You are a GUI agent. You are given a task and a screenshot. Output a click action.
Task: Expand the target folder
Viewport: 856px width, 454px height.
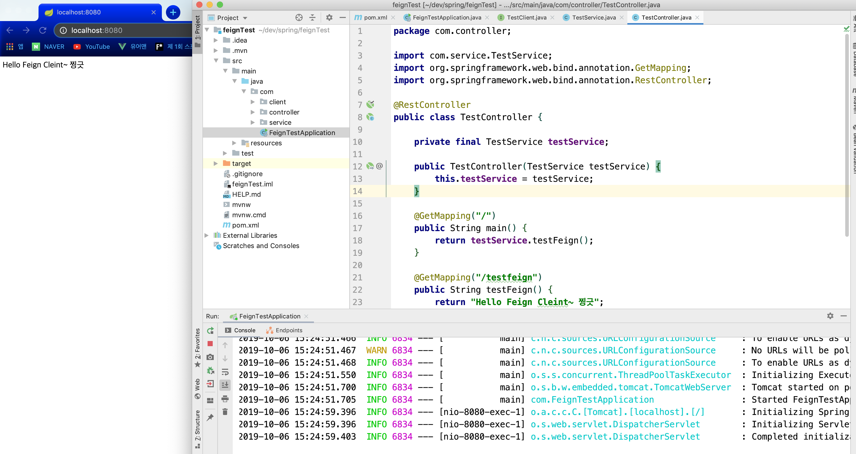215,164
